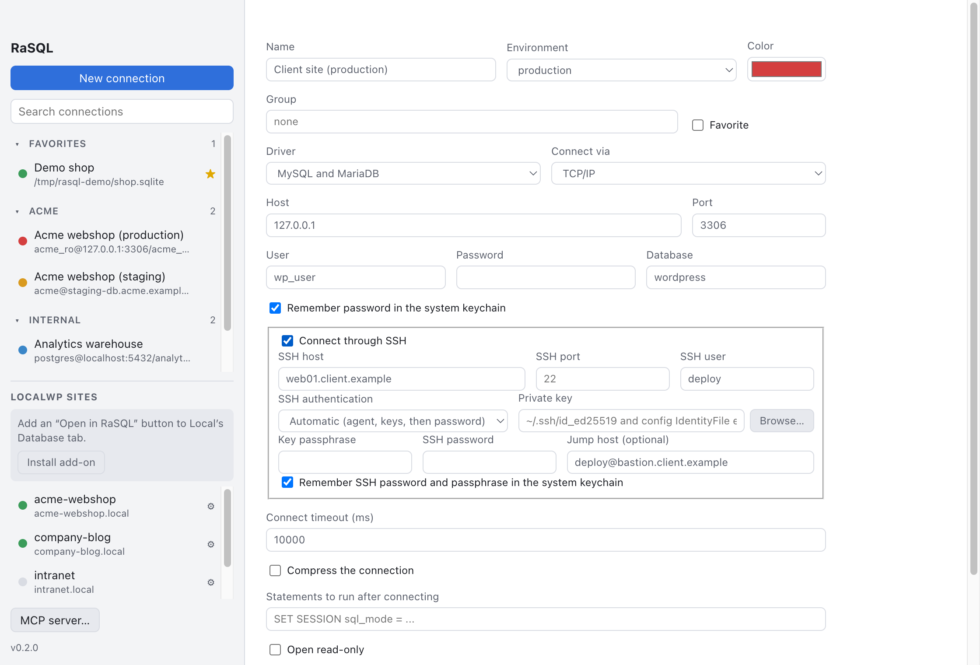Open the Environment dropdown showing production

(621, 70)
